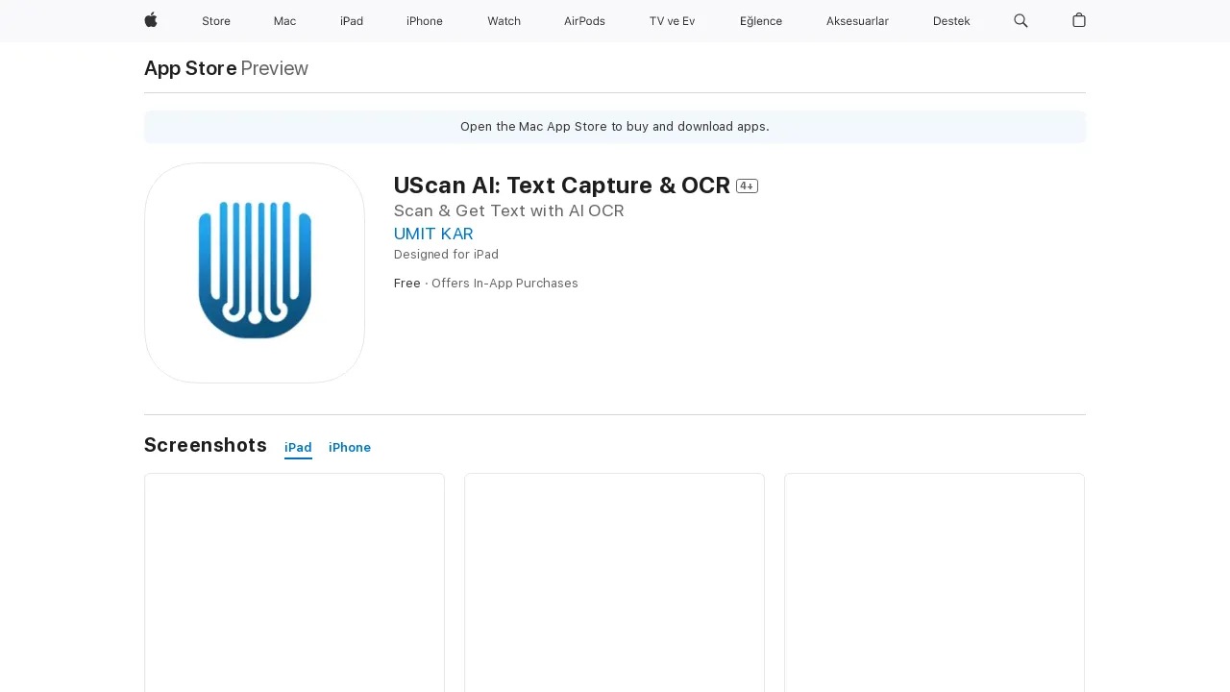Click the 4+ age rating badge

coord(747,185)
